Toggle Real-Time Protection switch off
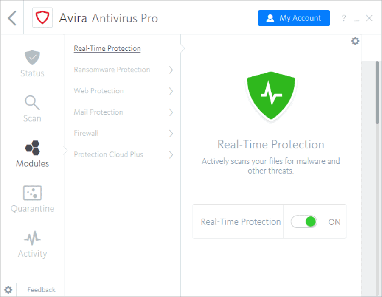The image size is (382, 297). [x=304, y=222]
